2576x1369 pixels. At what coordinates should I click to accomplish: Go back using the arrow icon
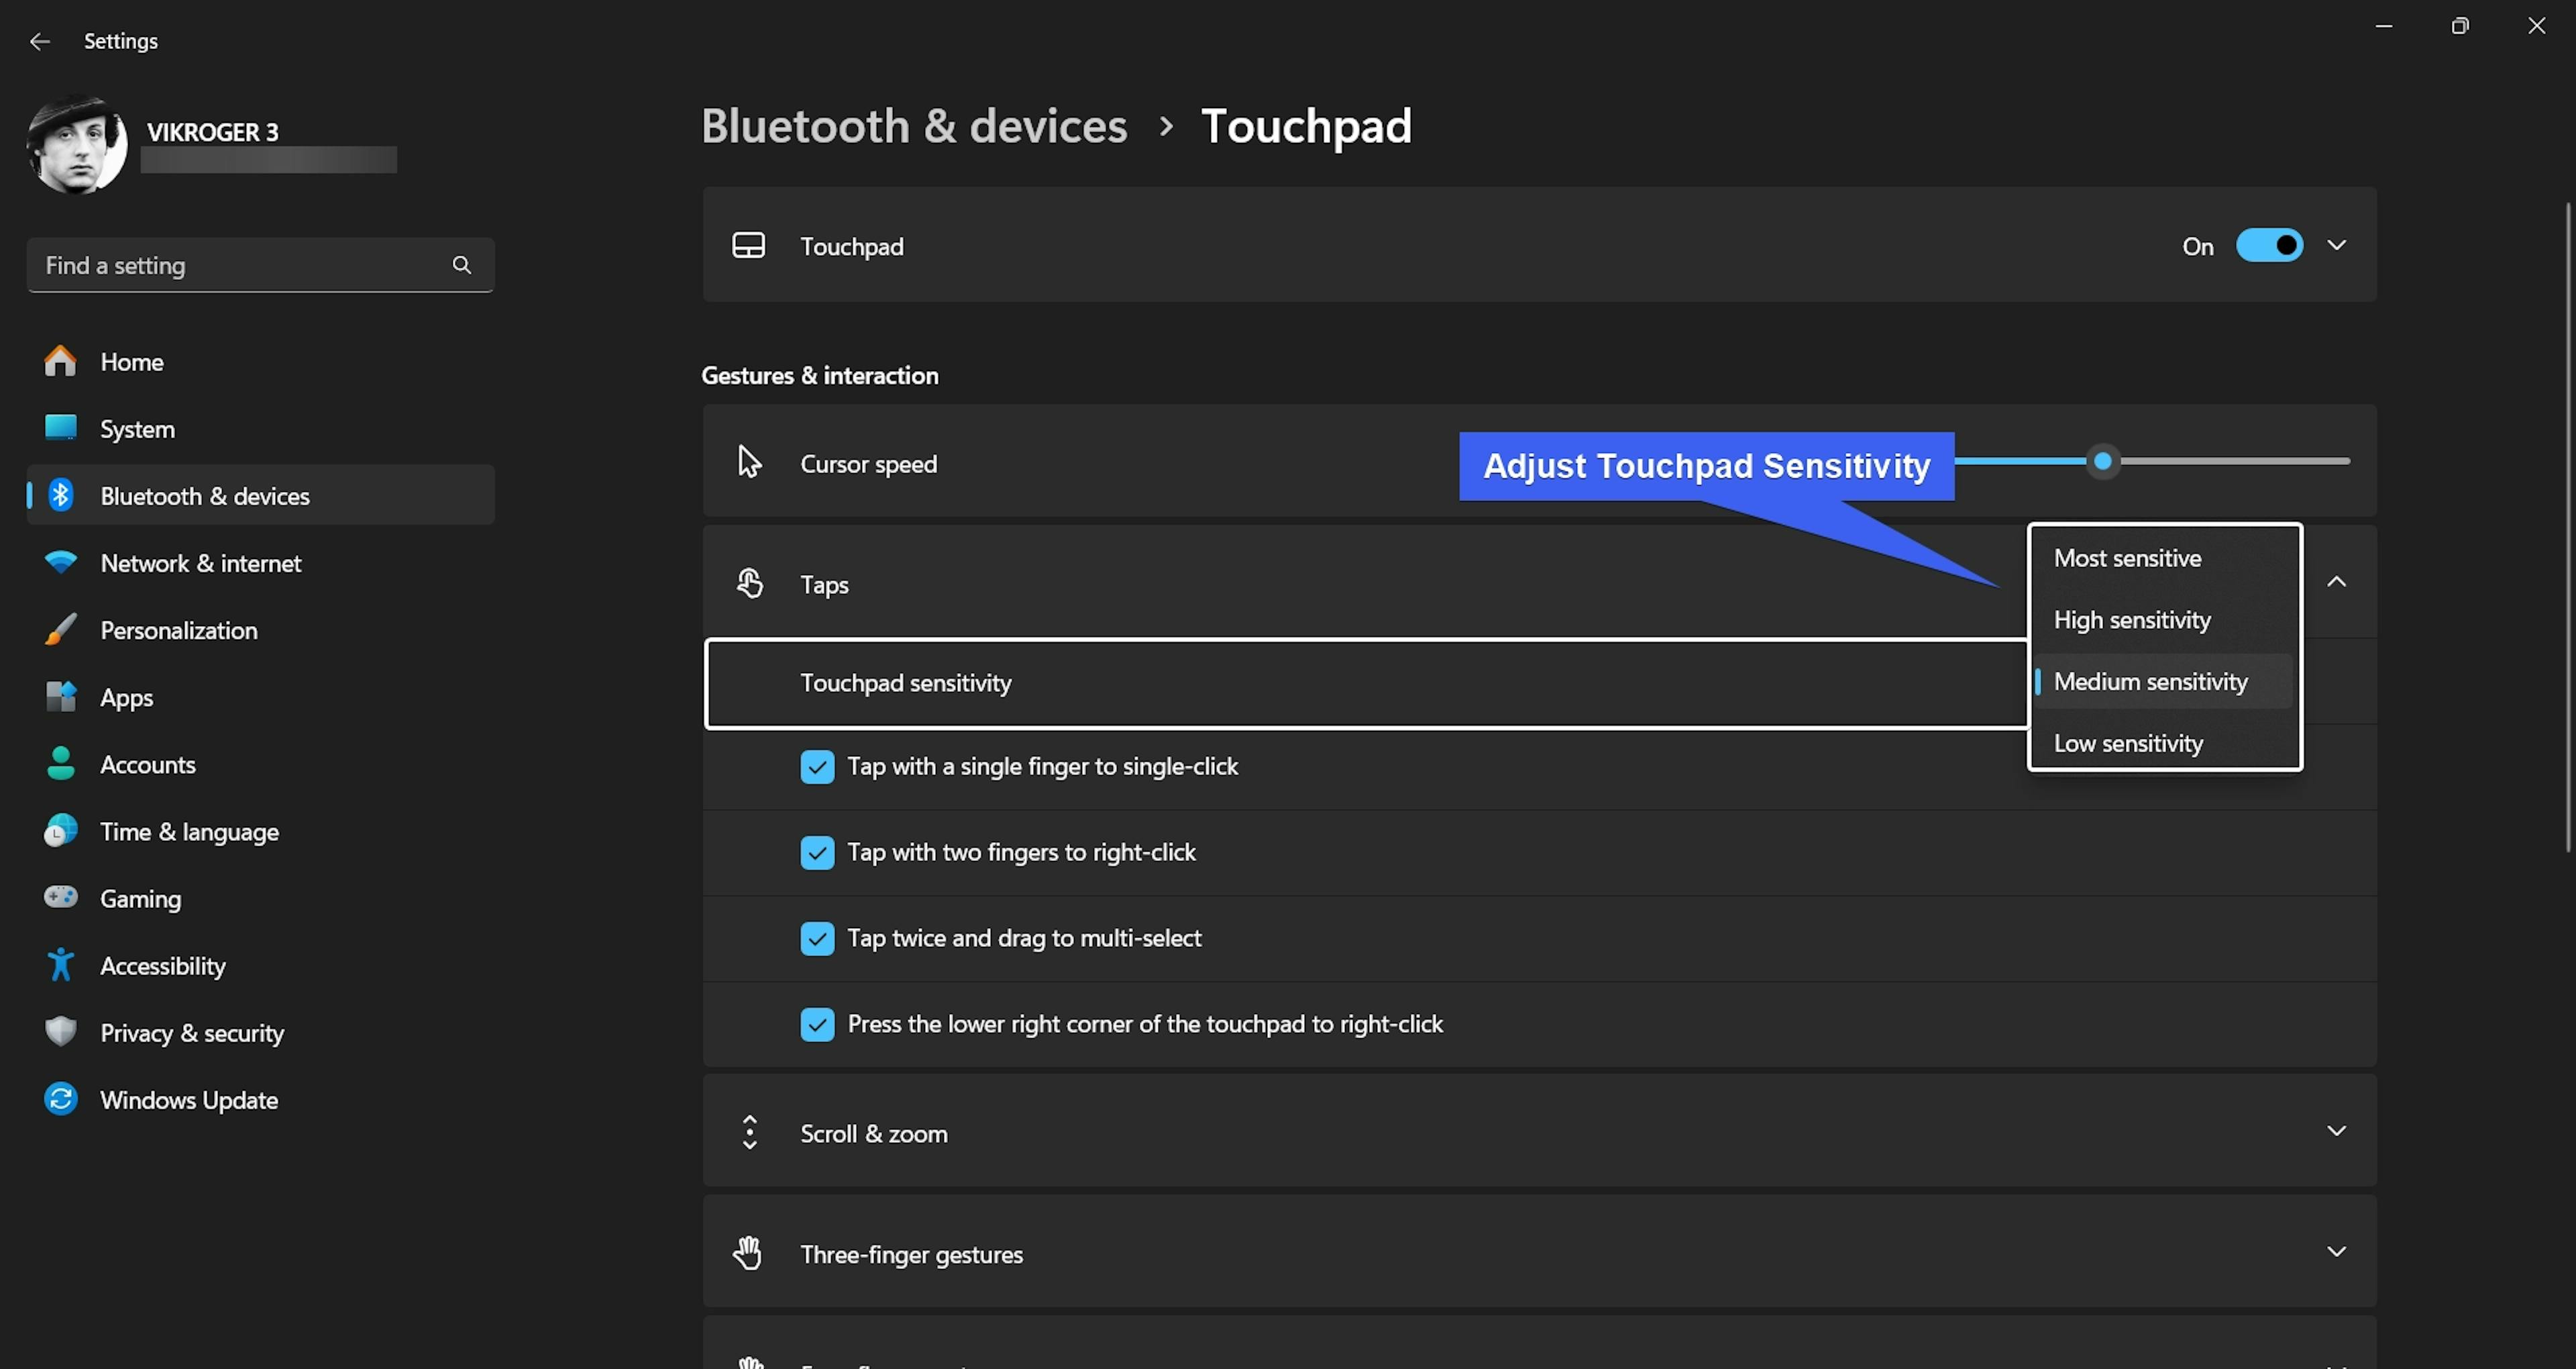click(40, 41)
